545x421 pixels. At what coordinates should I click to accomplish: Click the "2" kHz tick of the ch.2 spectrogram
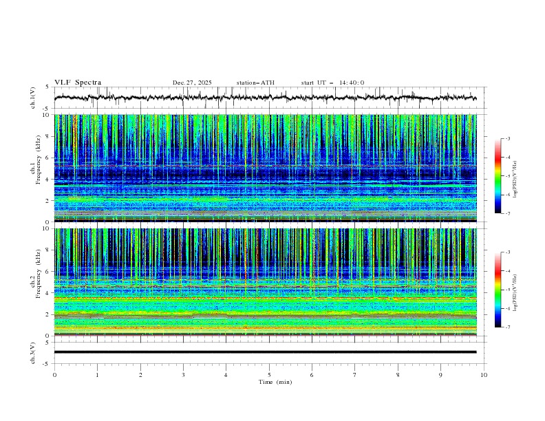pos(48,314)
